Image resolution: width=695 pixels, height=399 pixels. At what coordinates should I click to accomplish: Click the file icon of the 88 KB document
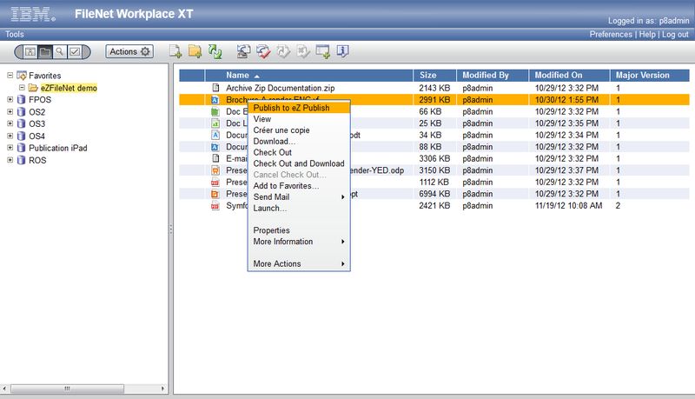pyautogui.click(x=215, y=147)
